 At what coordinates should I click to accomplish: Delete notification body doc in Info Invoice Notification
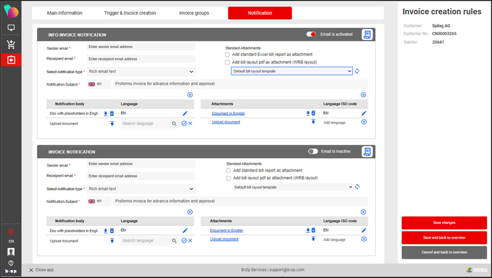112,114
